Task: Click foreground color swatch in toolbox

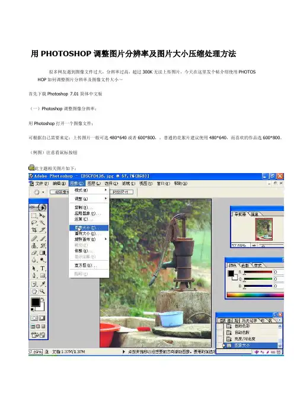Action: pyautogui.click(x=36, y=302)
